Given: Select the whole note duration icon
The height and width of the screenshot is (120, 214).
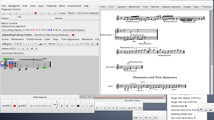Looking at the screenshot, I should (x=201, y=109).
